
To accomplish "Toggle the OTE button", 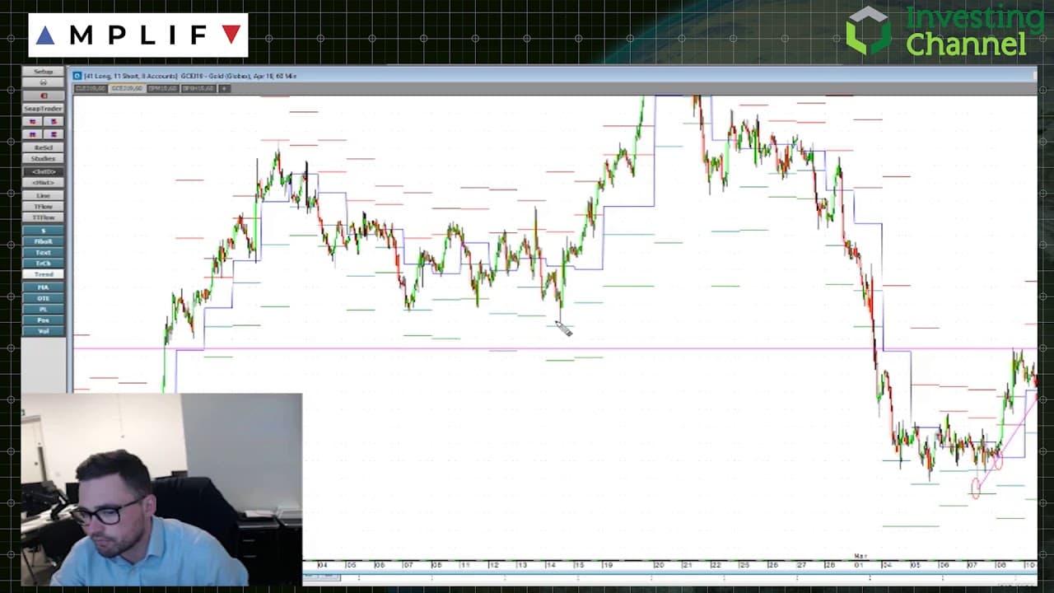I will click(43, 298).
